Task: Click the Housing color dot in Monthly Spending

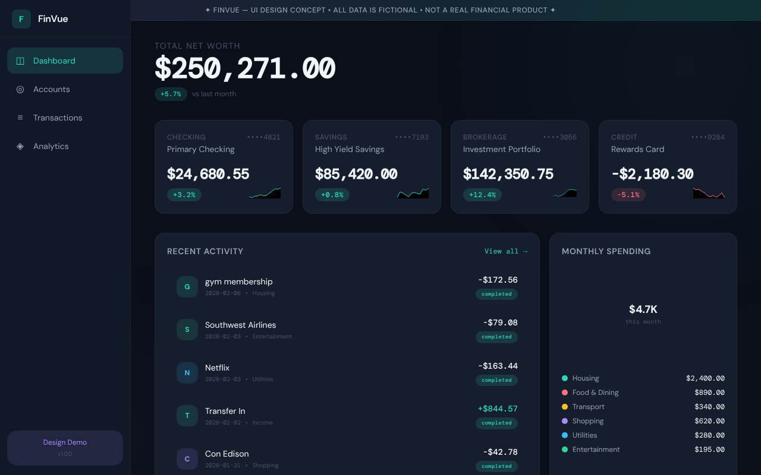Action: (x=564, y=378)
